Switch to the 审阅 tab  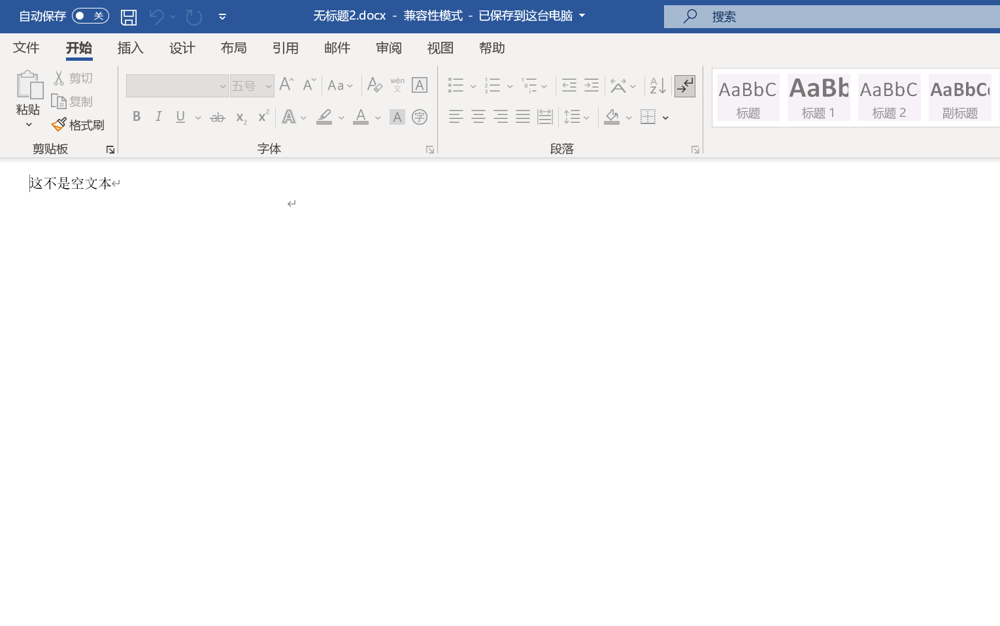[389, 48]
